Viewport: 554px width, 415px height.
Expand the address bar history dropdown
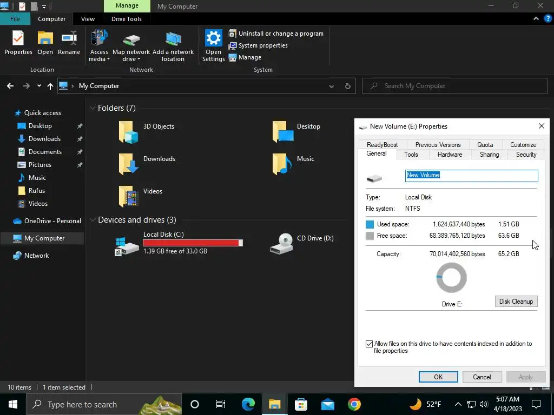332,86
